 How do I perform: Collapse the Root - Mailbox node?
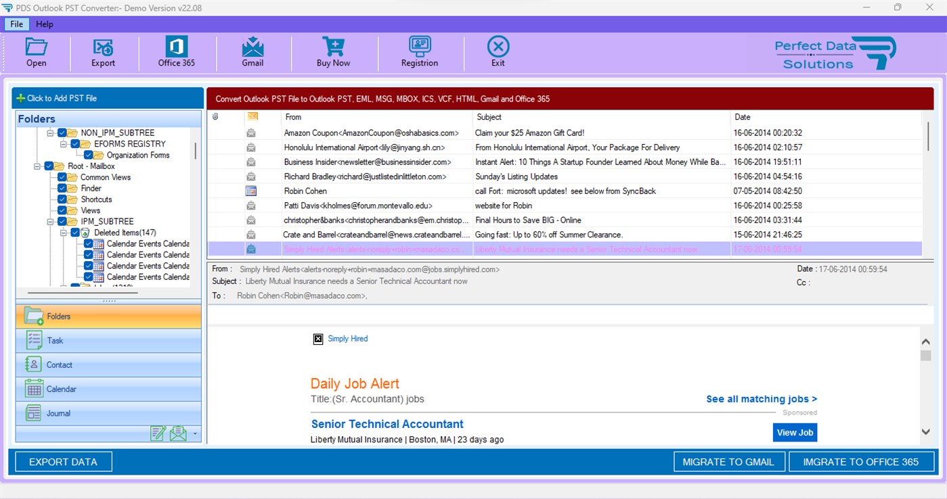tap(36, 166)
